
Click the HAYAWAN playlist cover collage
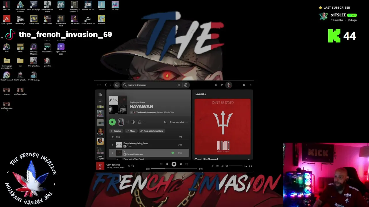(x=118, y=105)
